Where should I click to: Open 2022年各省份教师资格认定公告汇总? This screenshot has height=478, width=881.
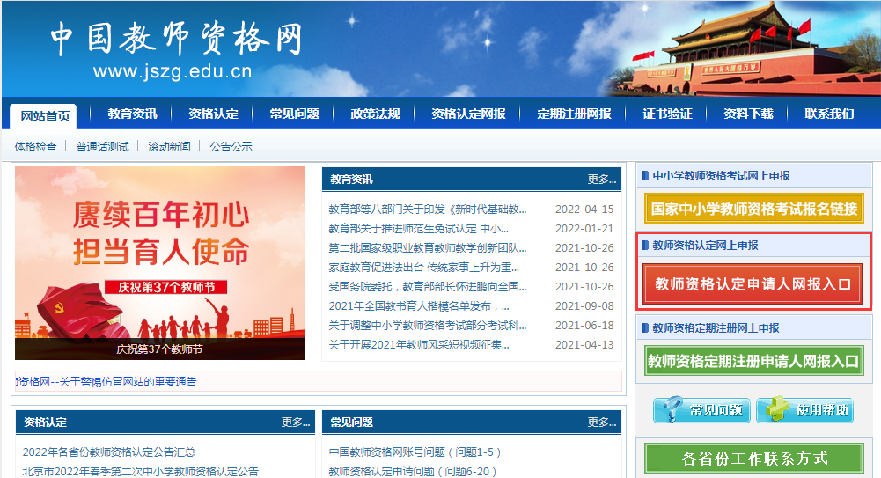click(109, 452)
